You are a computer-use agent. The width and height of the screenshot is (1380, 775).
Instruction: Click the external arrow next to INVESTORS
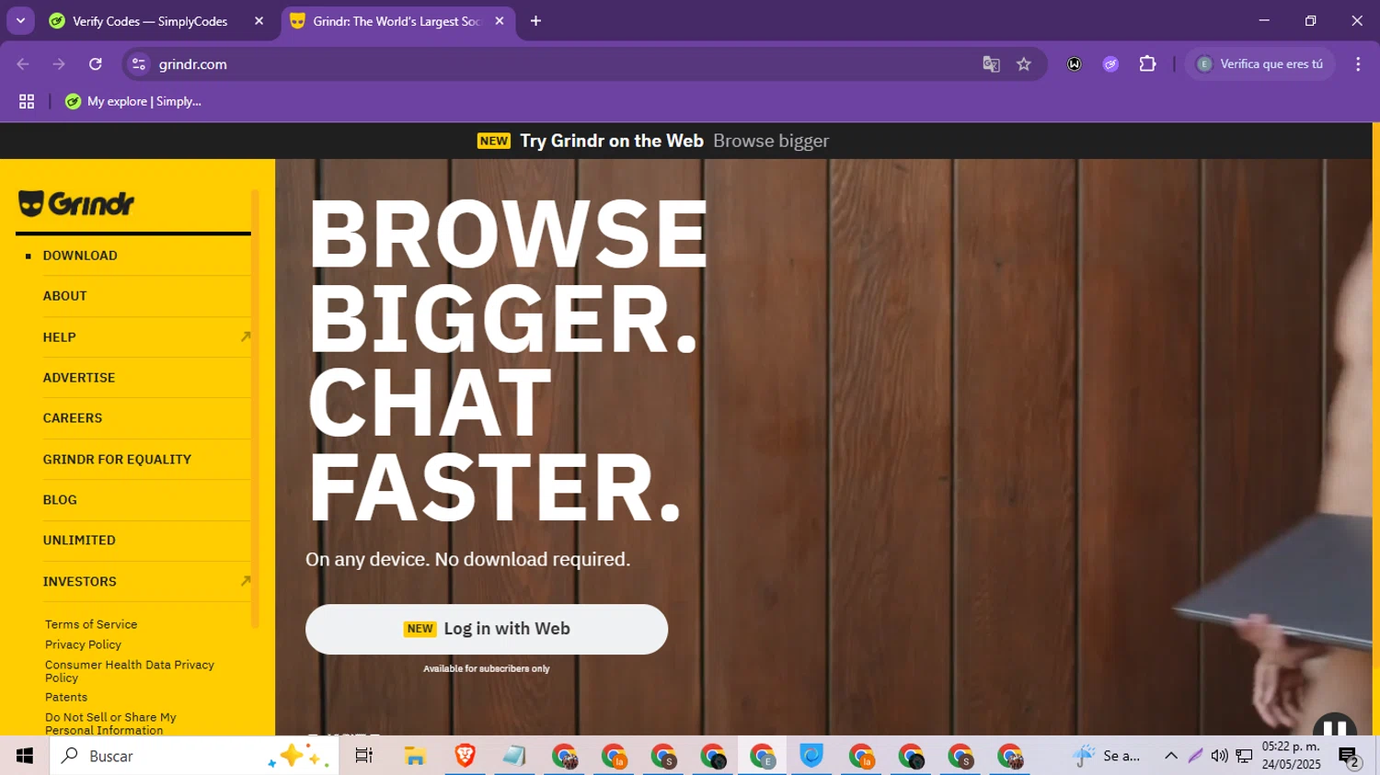coord(246,582)
